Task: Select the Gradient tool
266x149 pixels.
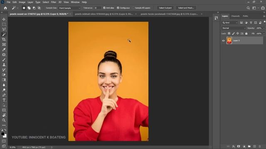Action: [4, 80]
